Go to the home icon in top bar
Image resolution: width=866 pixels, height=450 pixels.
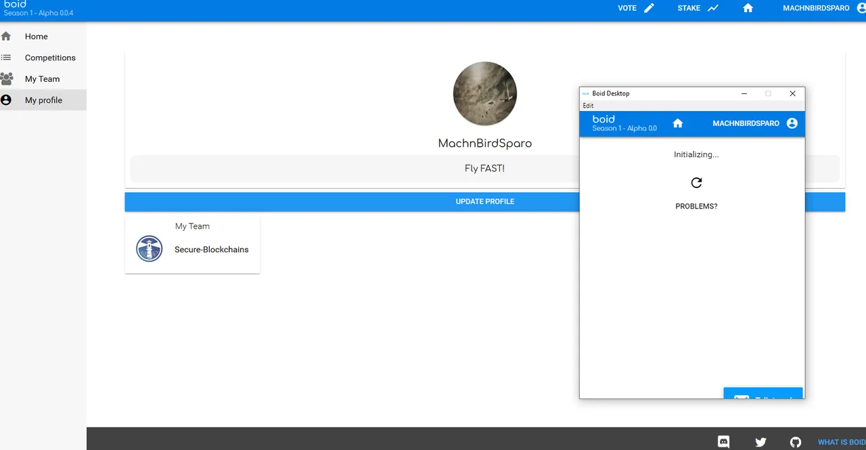(748, 8)
